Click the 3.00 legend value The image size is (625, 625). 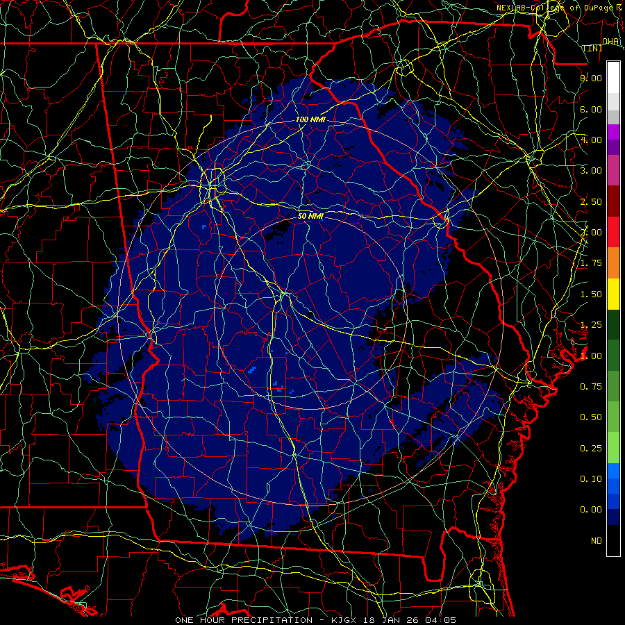click(x=591, y=171)
